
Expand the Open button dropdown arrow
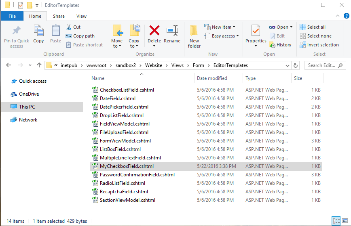(x=291, y=27)
